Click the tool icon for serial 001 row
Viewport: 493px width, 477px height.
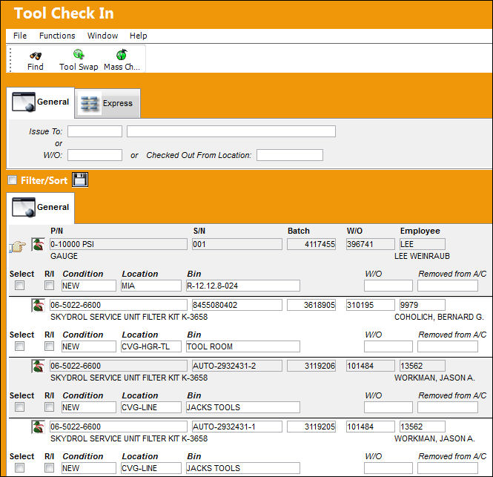point(38,245)
